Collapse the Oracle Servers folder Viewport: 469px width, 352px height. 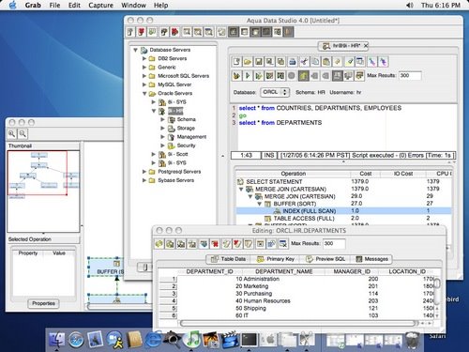click(144, 93)
